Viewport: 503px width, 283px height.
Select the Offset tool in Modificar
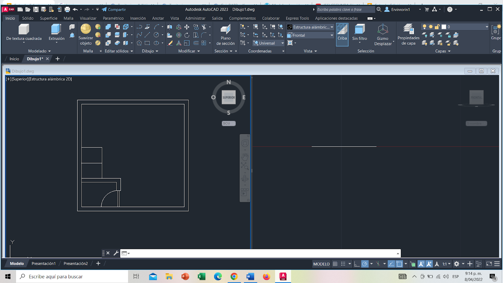coord(196,43)
